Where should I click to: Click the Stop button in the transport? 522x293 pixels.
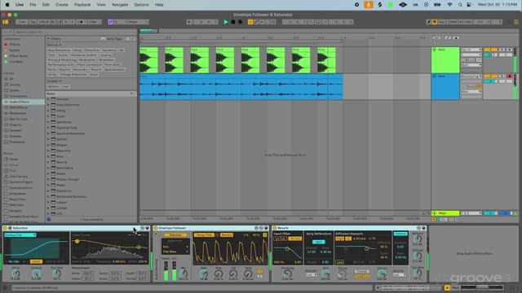click(233, 22)
